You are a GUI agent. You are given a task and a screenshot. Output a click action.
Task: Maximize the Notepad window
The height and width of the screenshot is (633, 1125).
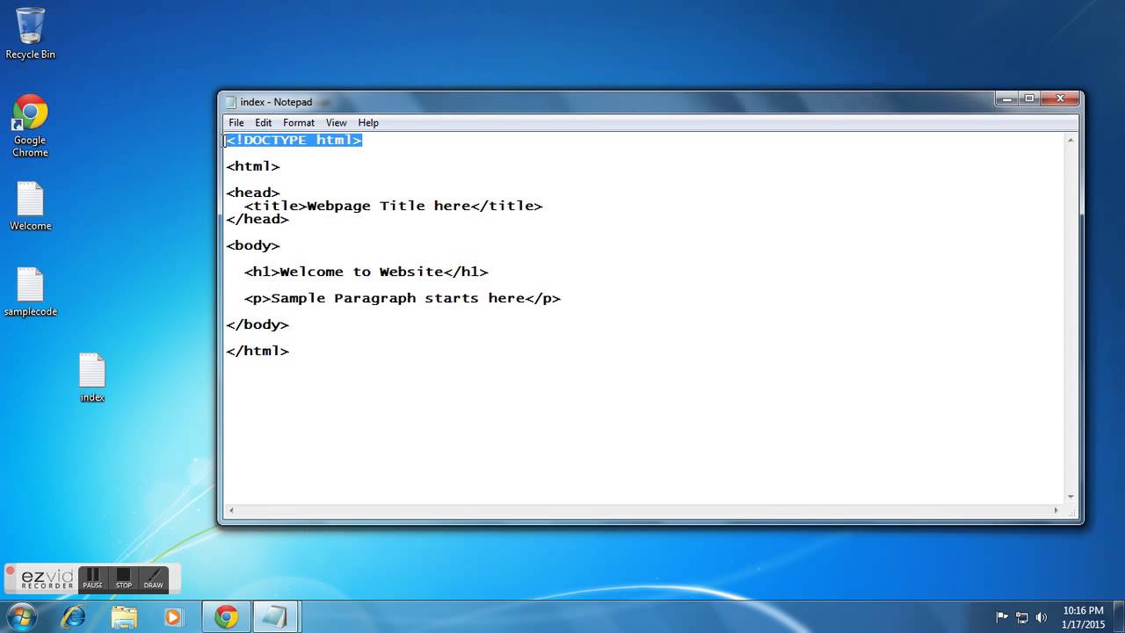tap(1029, 98)
